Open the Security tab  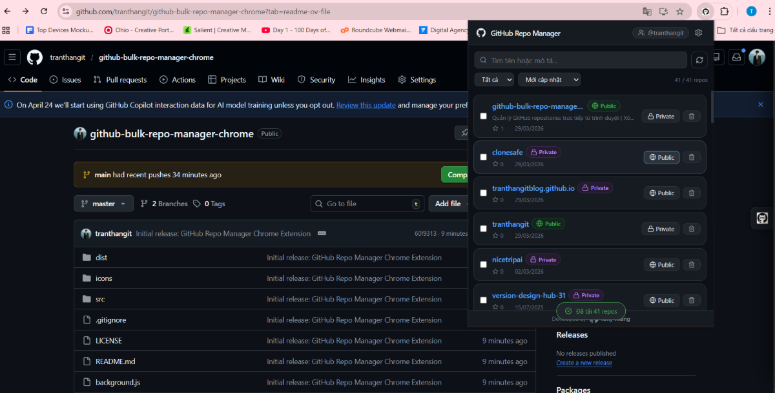coord(316,80)
